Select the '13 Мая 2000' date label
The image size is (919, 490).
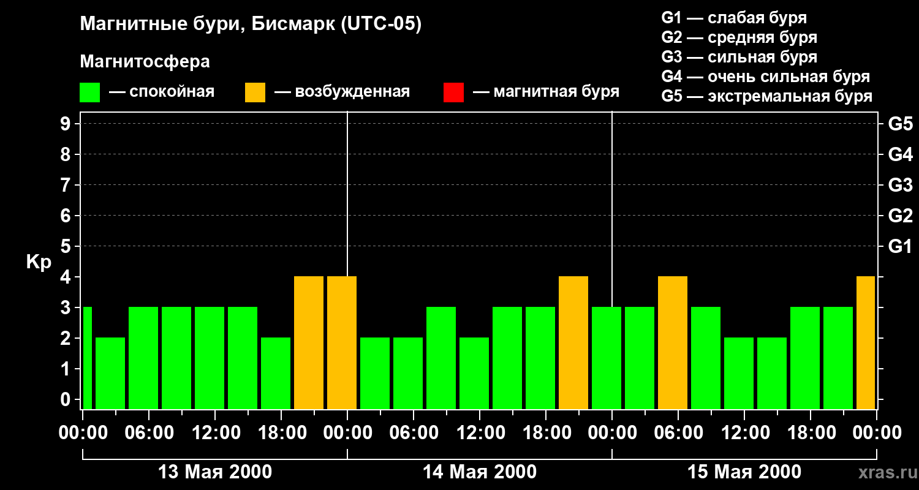(215, 472)
